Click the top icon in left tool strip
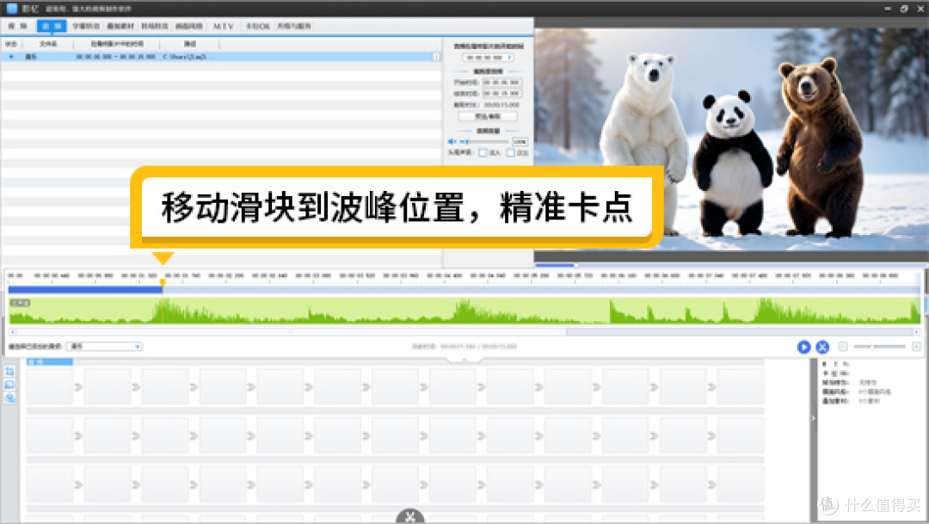This screenshot has width=929, height=524. coord(9,371)
